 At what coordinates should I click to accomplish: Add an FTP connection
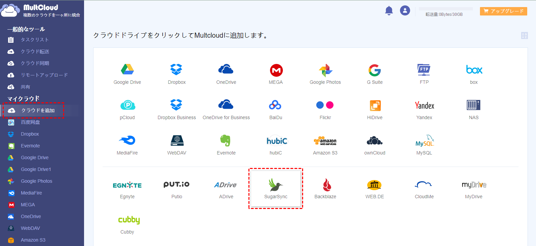click(424, 74)
